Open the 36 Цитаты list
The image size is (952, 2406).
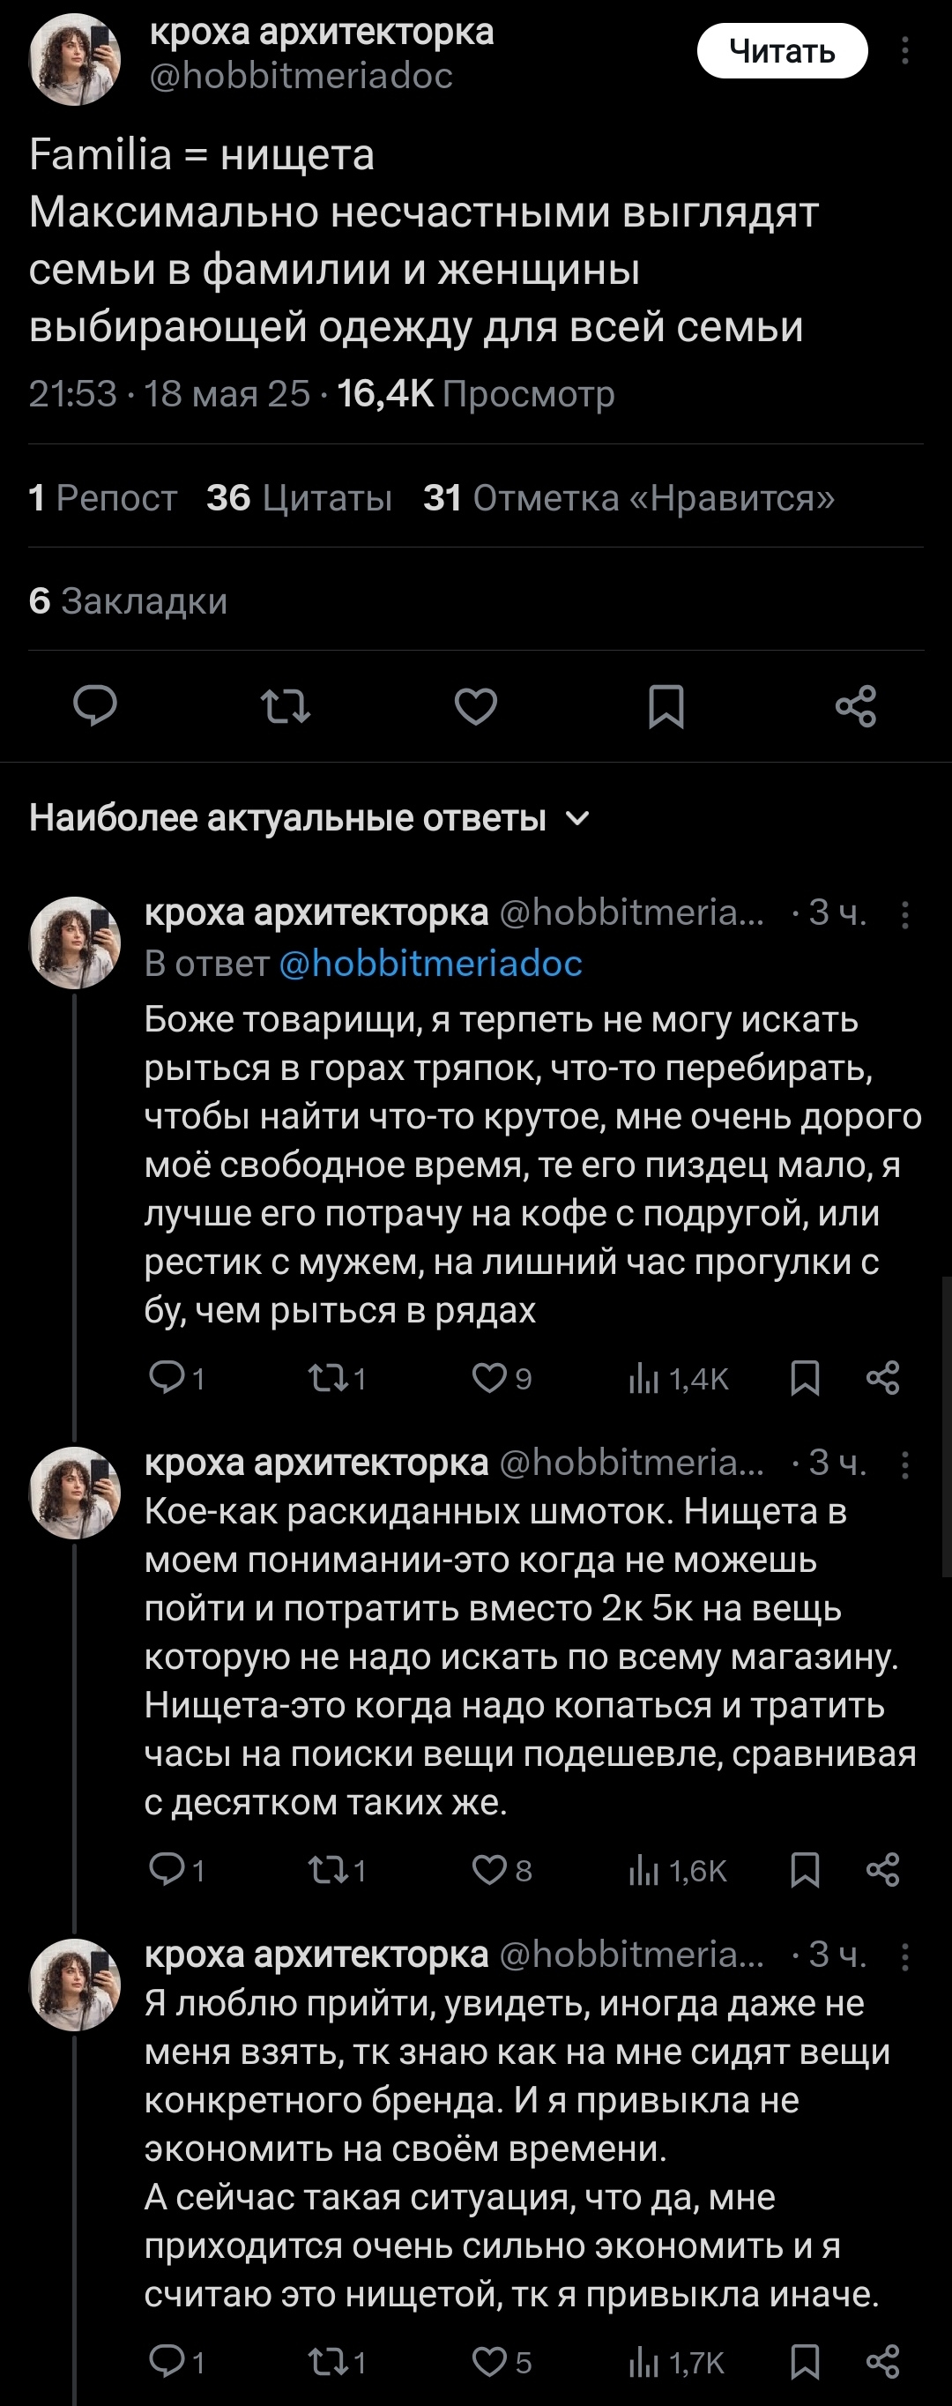point(299,498)
